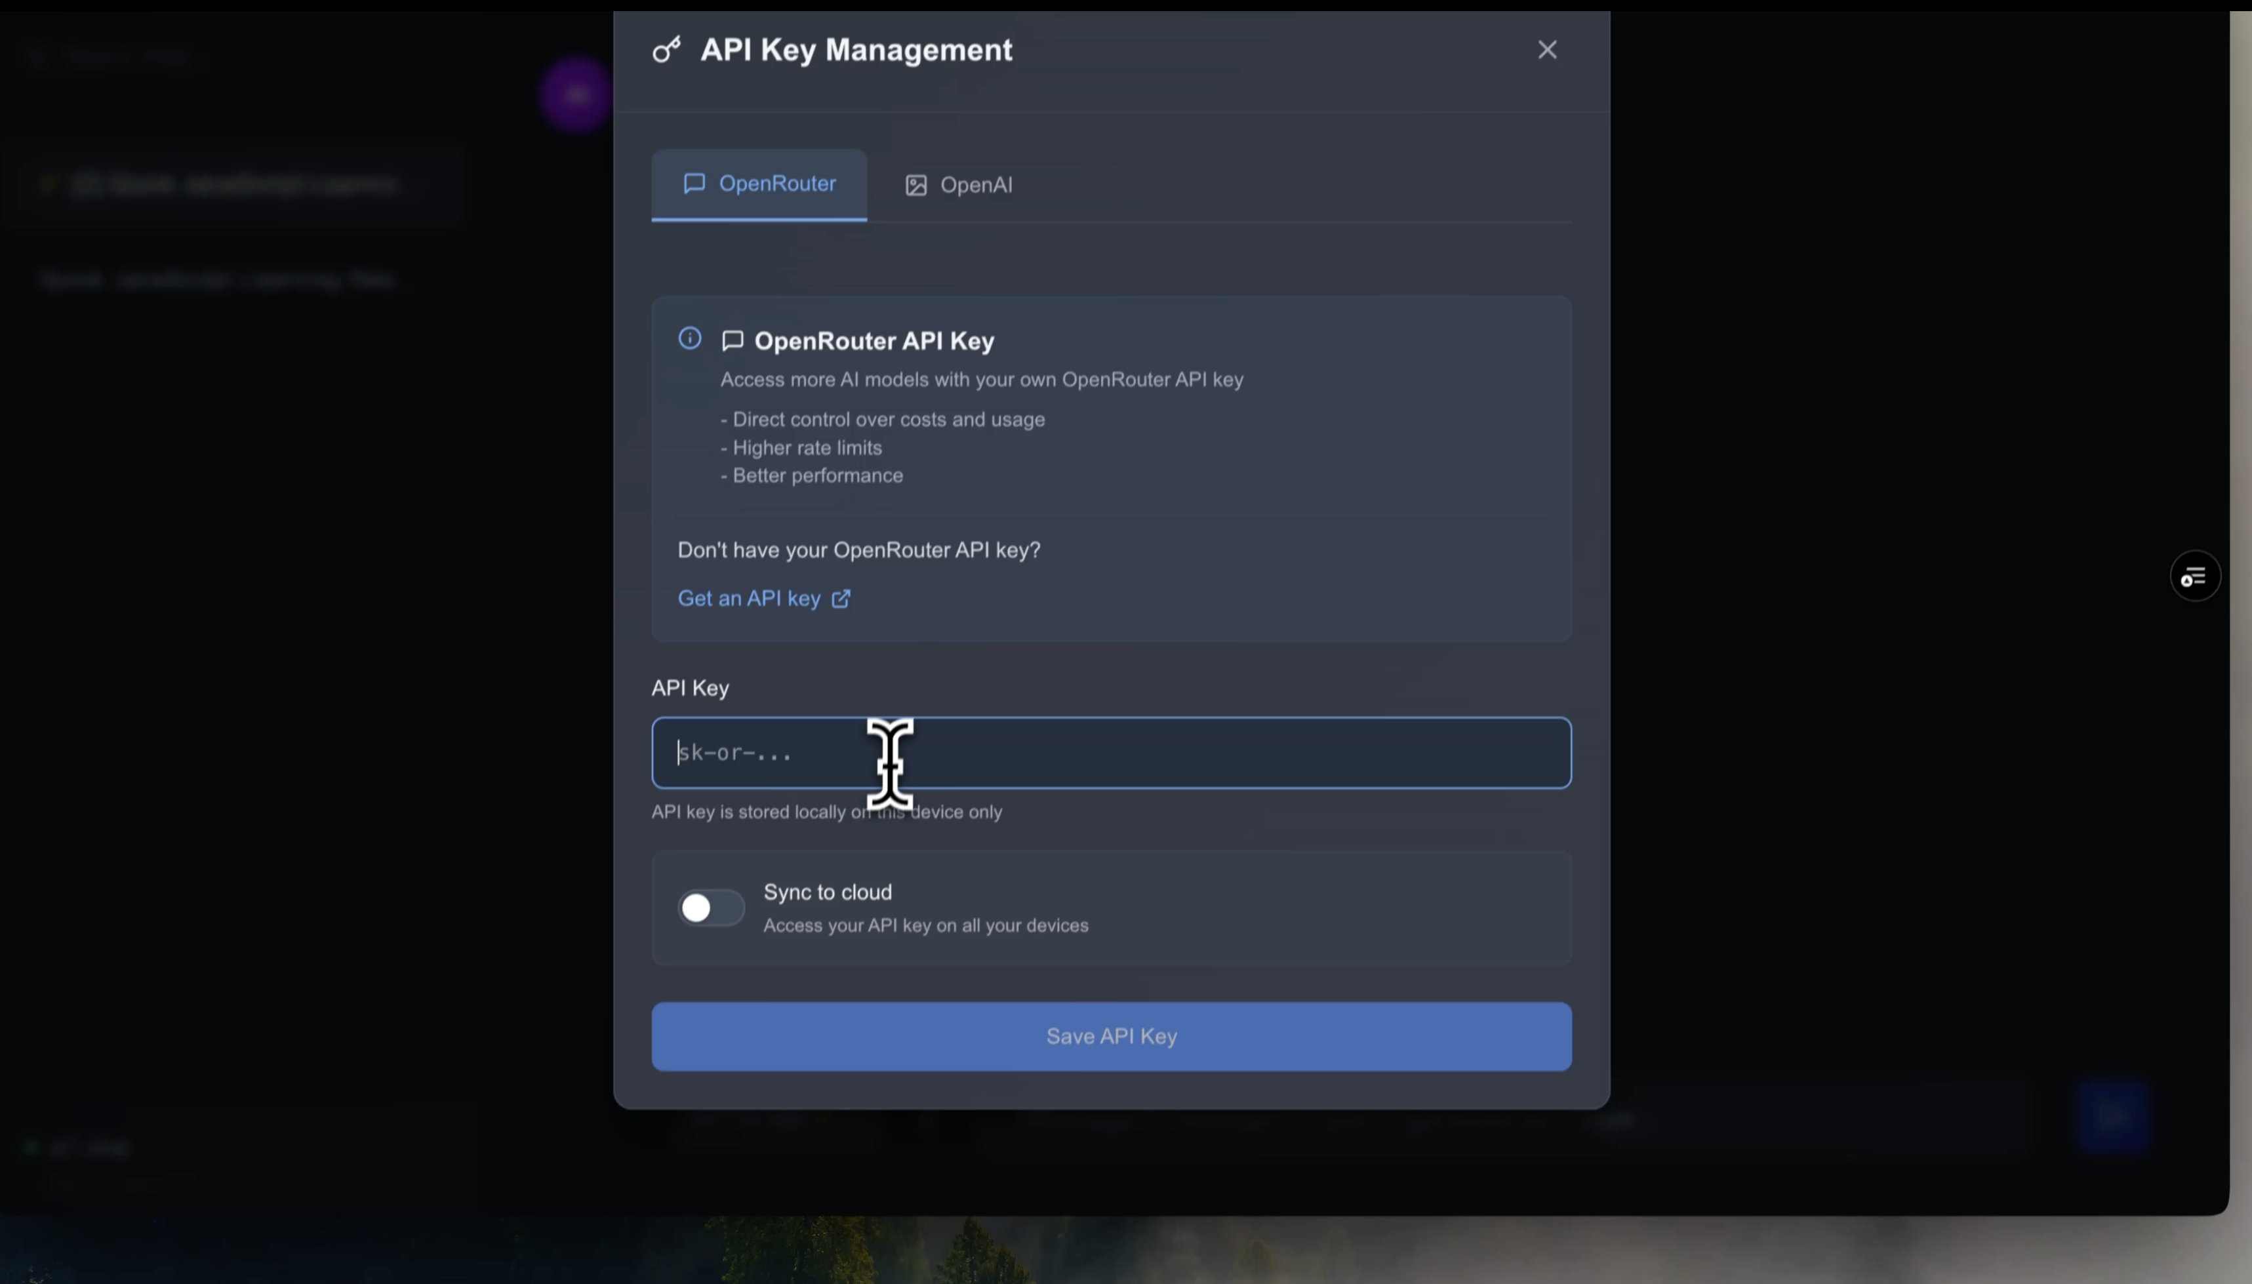Click the 'Don't have your OpenRouter API key?' text
The width and height of the screenshot is (2252, 1284).
tap(859, 550)
